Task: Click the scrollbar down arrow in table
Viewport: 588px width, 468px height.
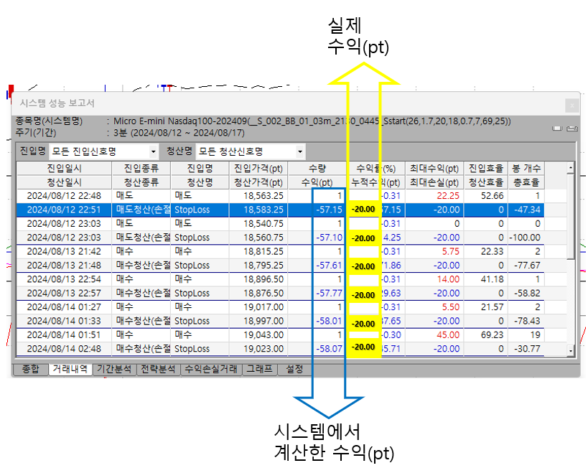Action: click(571, 351)
